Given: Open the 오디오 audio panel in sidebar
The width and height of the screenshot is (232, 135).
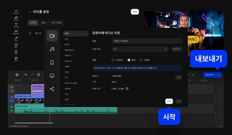Looking at the screenshot, I should coord(16,18).
